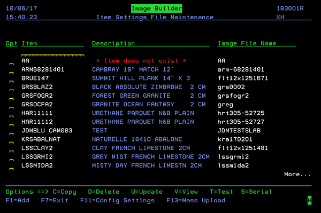Click item code GRSBLAZ2
This screenshot has height=213, width=321.
click(37, 87)
